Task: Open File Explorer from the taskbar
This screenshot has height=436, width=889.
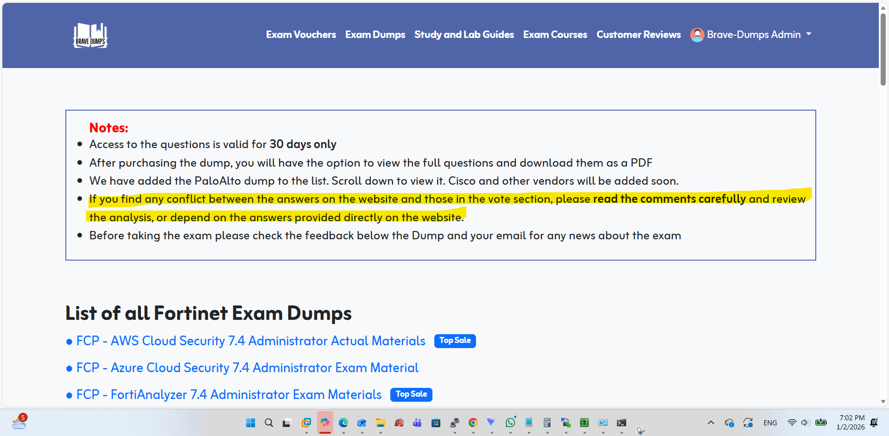Action: (381, 423)
